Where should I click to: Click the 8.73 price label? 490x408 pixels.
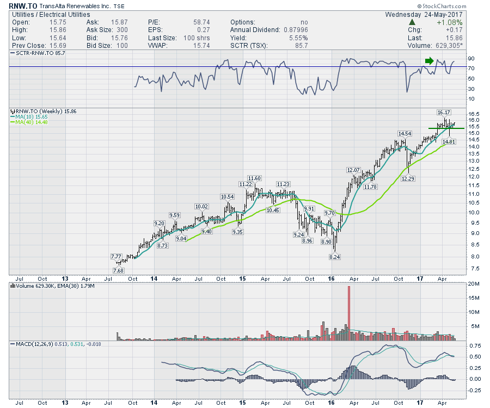(x=162, y=246)
